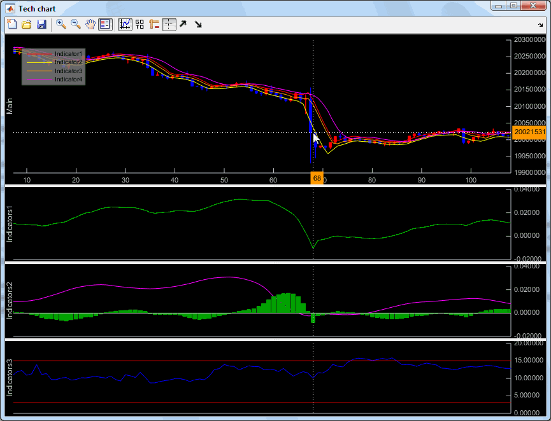551x421 pixels.
Task: Click the GO TO navigation icon
Action: tap(140, 24)
